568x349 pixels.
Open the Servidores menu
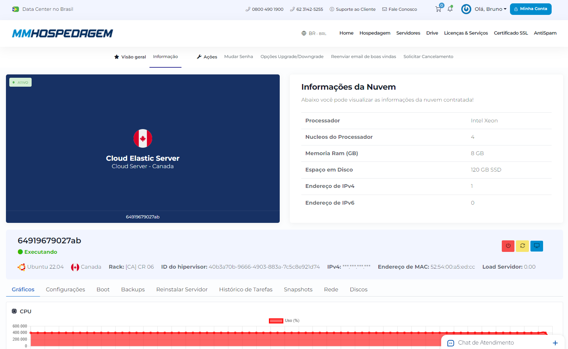pos(408,33)
